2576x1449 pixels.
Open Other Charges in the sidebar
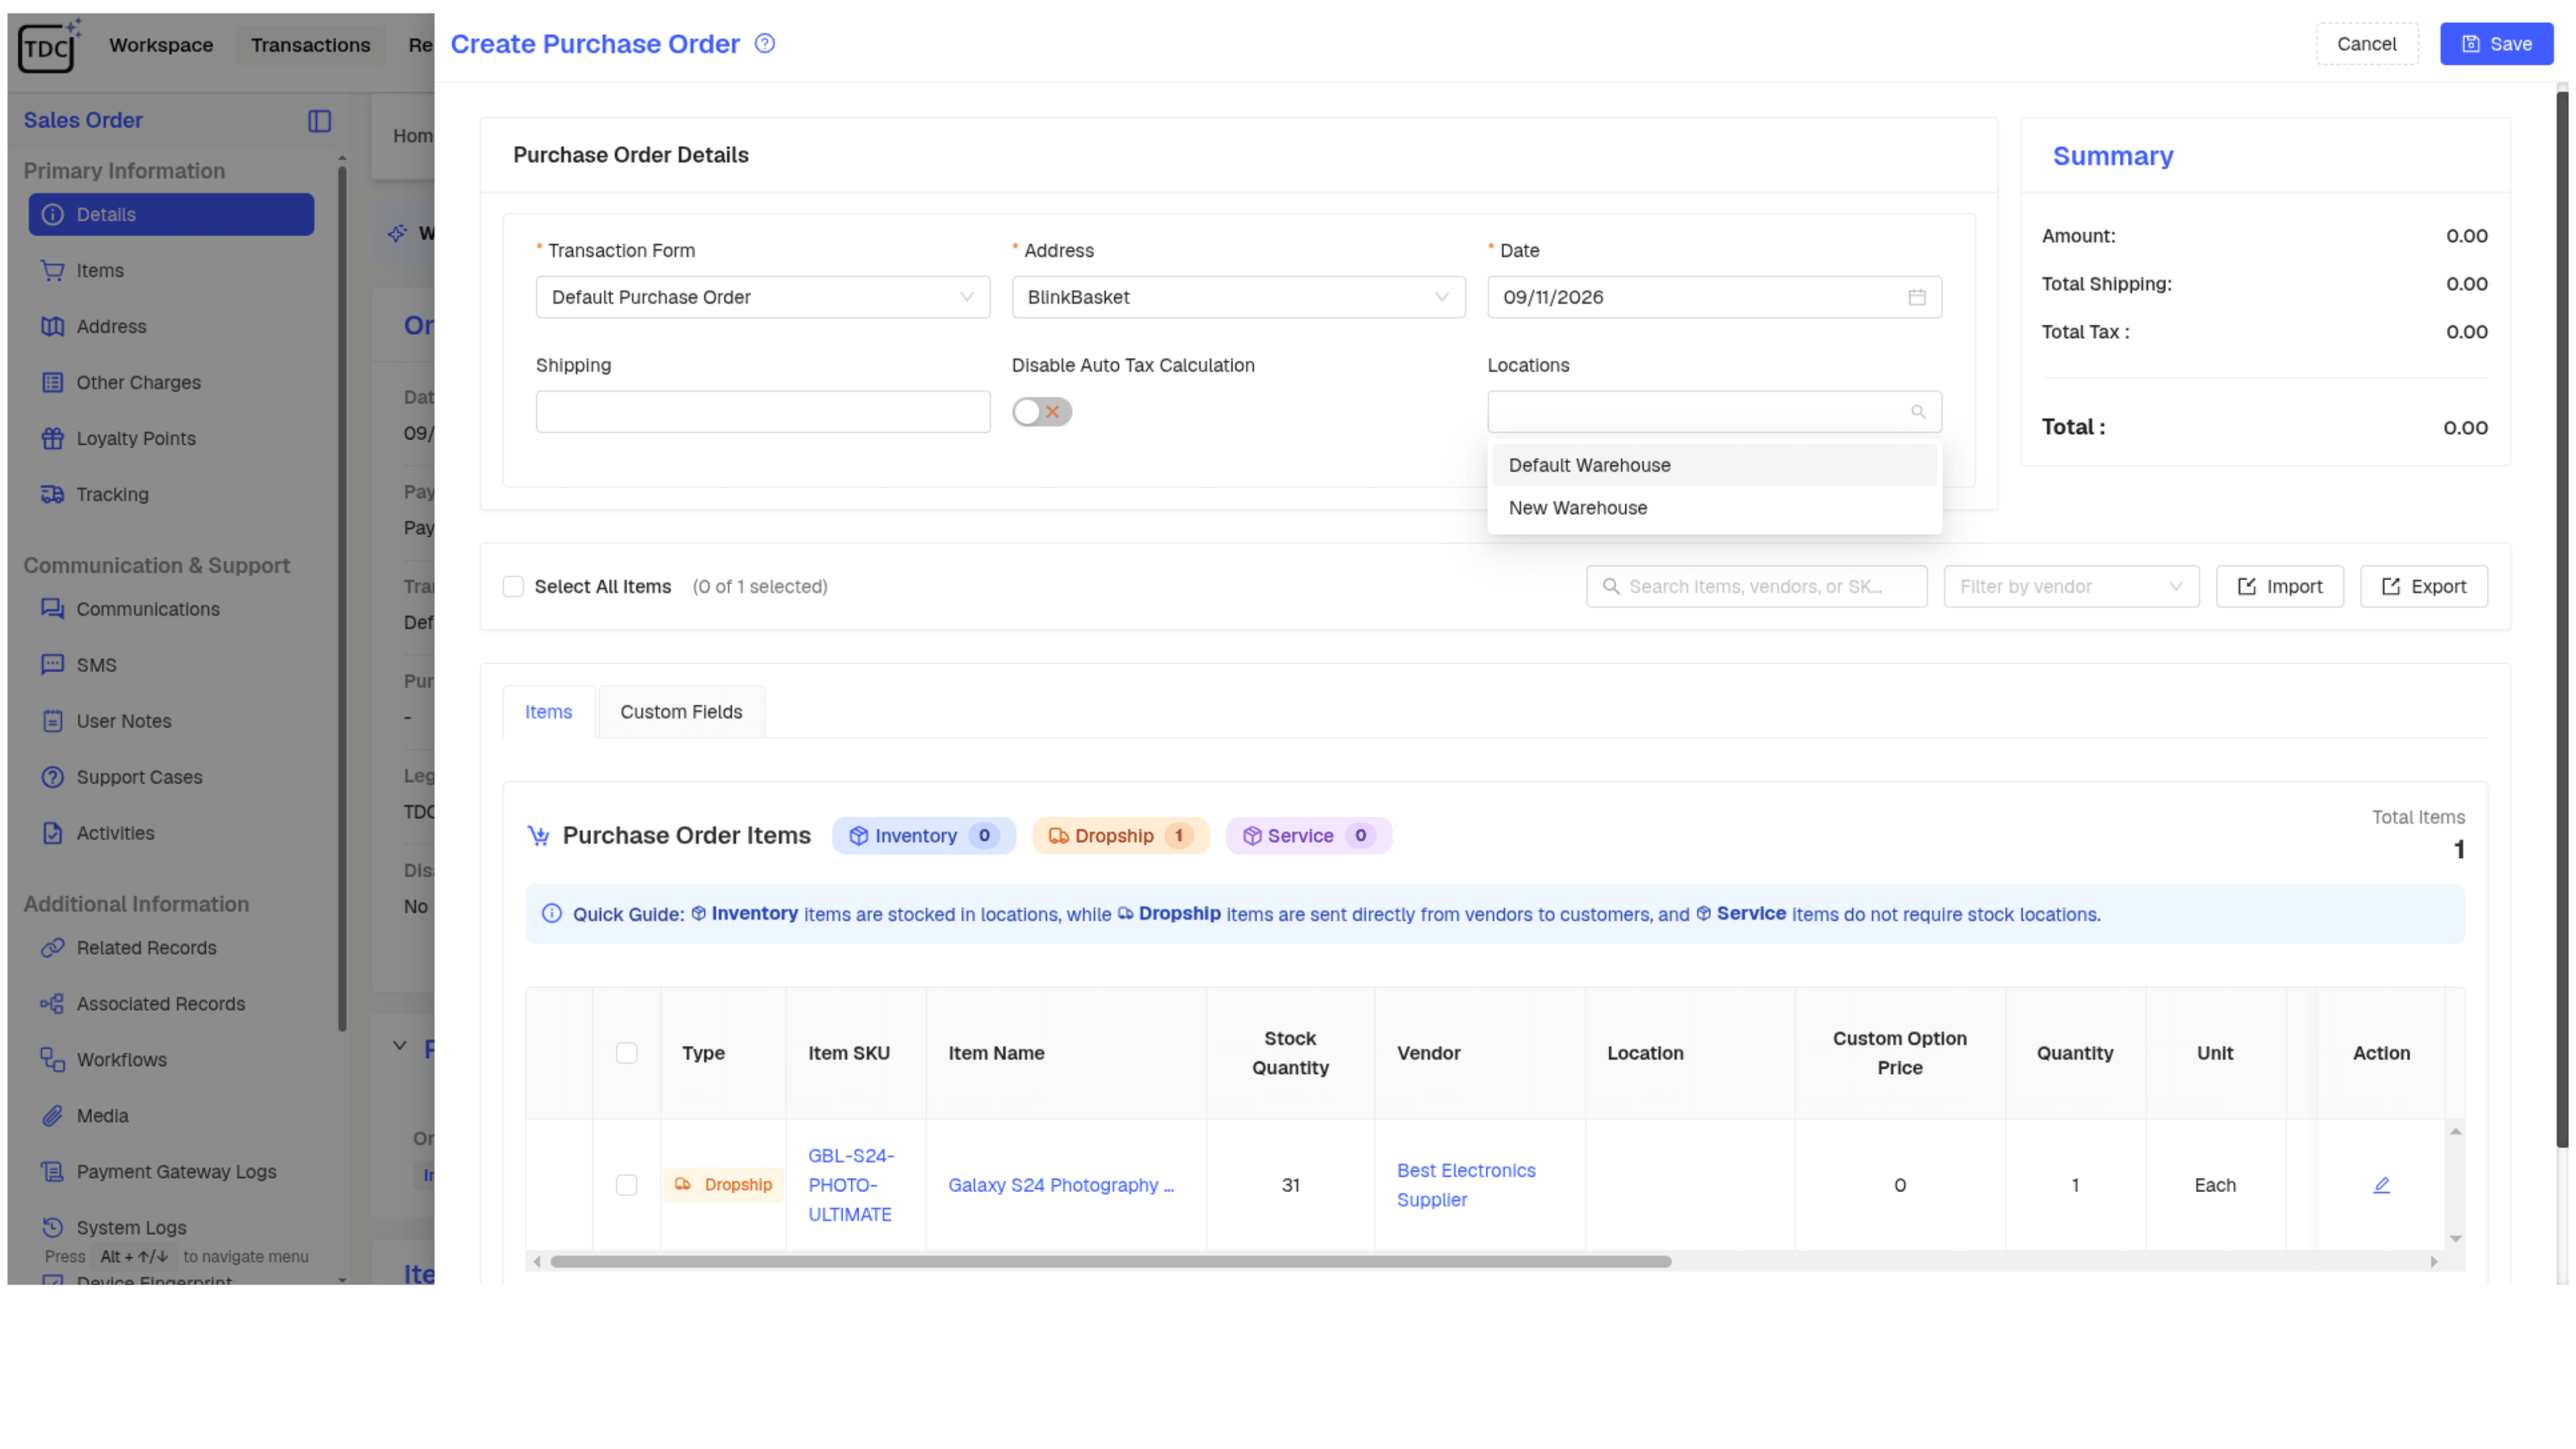pos(171,383)
